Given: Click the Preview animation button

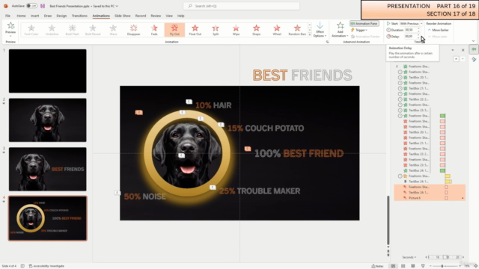Looking at the screenshot, I should [10, 28].
